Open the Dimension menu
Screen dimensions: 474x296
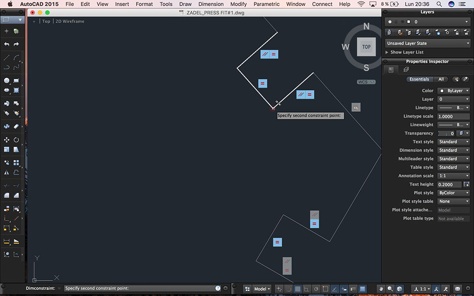tap(211, 4)
